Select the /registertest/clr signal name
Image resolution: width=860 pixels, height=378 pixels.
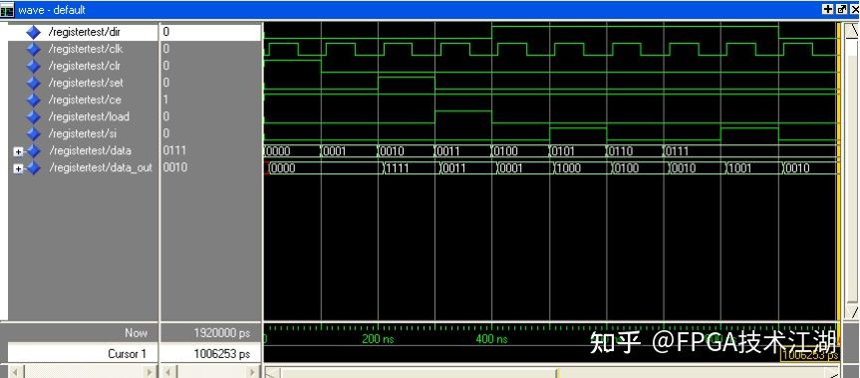tap(84, 66)
